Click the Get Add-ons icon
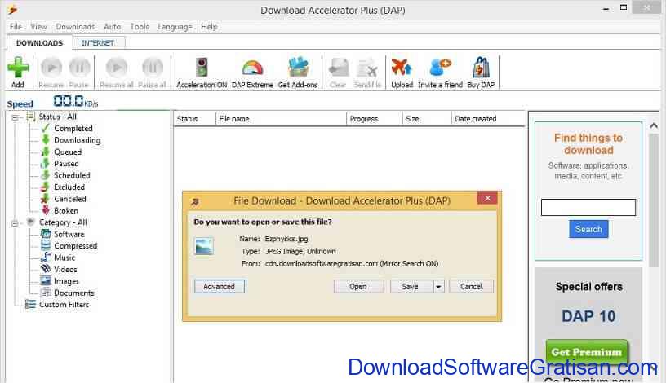 pos(298,68)
